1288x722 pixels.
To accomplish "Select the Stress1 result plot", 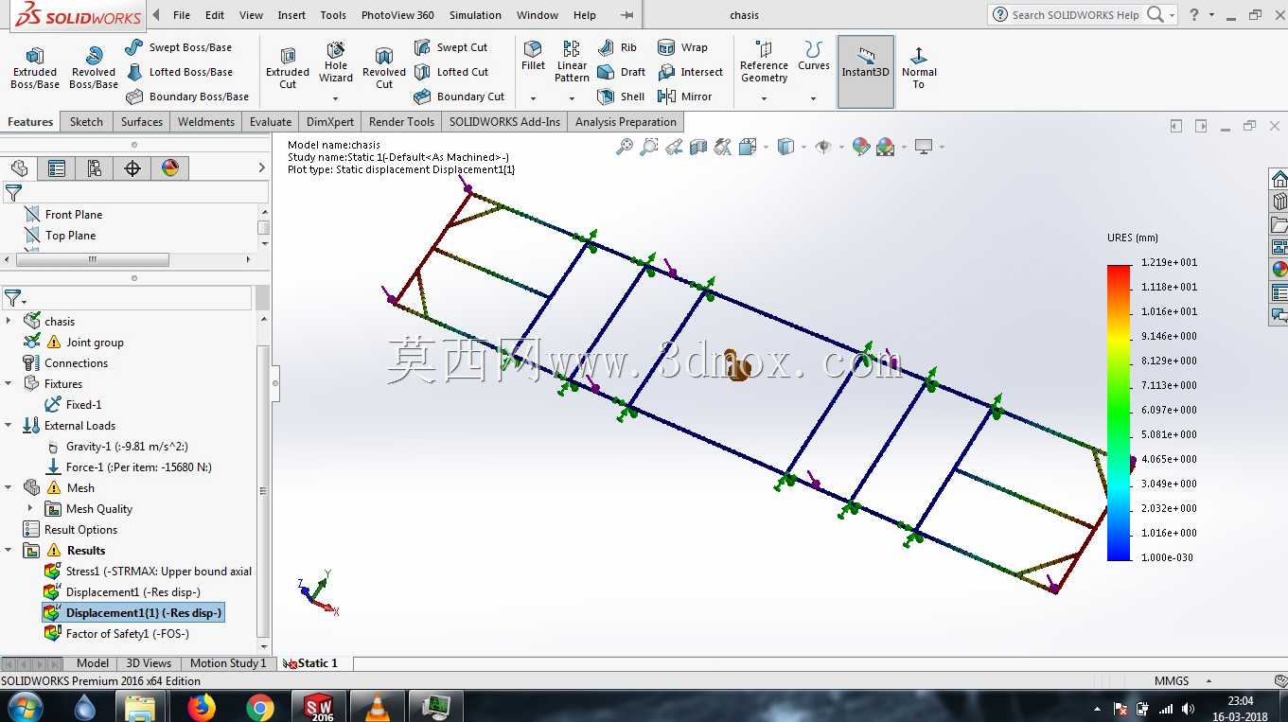I will (148, 572).
